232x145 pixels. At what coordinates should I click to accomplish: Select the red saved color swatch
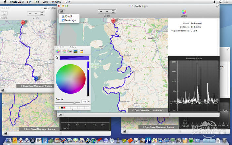[x=65, y=107]
